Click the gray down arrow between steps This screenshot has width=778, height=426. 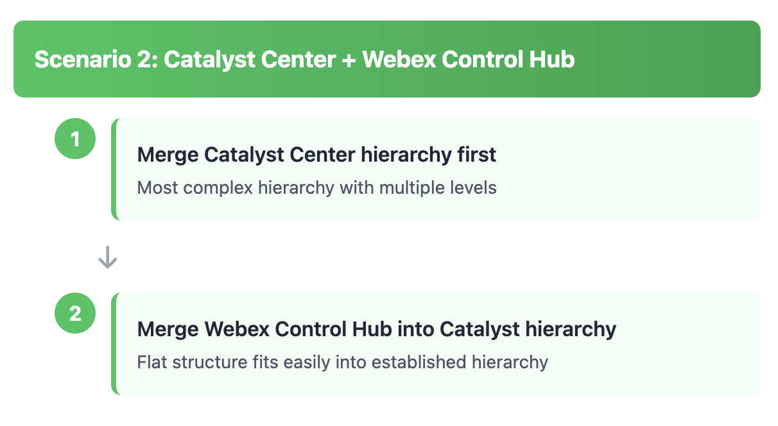pos(107,257)
